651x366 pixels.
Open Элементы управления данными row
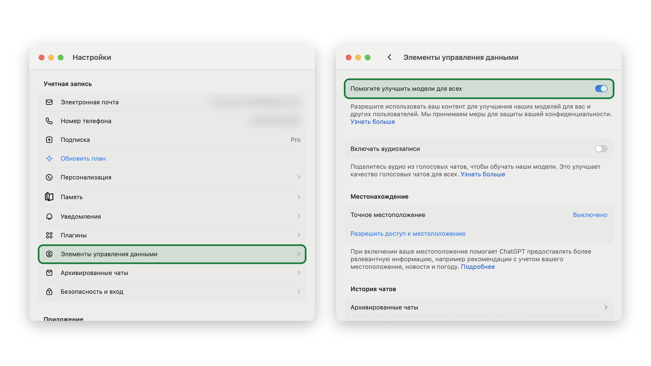click(172, 254)
